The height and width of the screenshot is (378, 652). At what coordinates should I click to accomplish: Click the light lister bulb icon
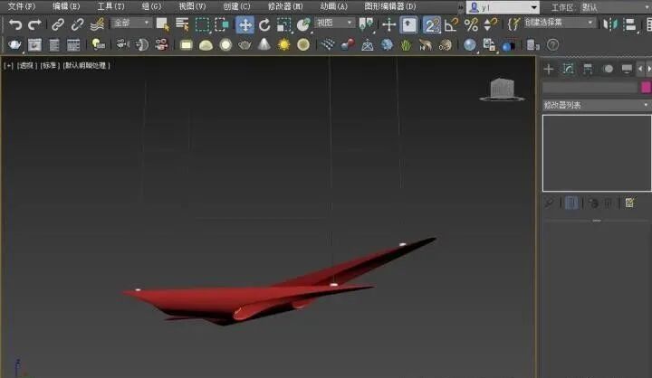pyautogui.click(x=98, y=45)
